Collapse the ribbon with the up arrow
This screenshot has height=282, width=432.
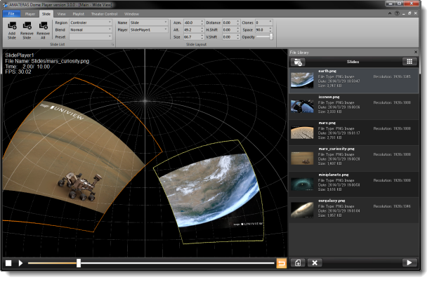(x=390, y=13)
